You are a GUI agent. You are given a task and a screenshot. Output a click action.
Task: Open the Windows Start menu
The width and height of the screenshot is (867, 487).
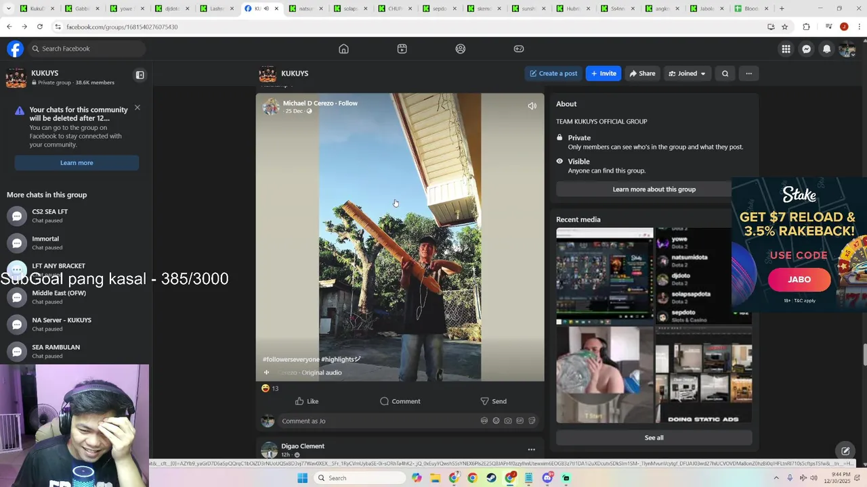click(303, 478)
